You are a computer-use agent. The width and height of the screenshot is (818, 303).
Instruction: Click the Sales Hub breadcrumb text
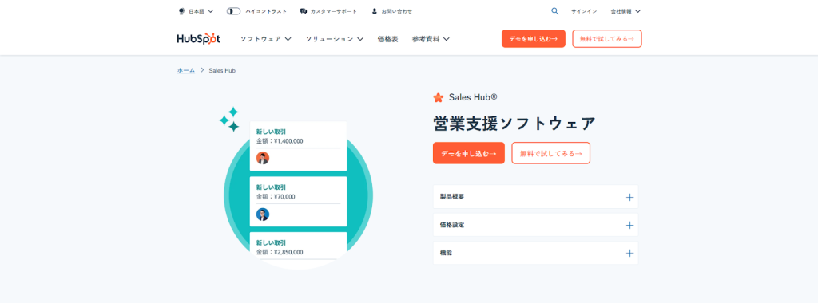tap(222, 70)
